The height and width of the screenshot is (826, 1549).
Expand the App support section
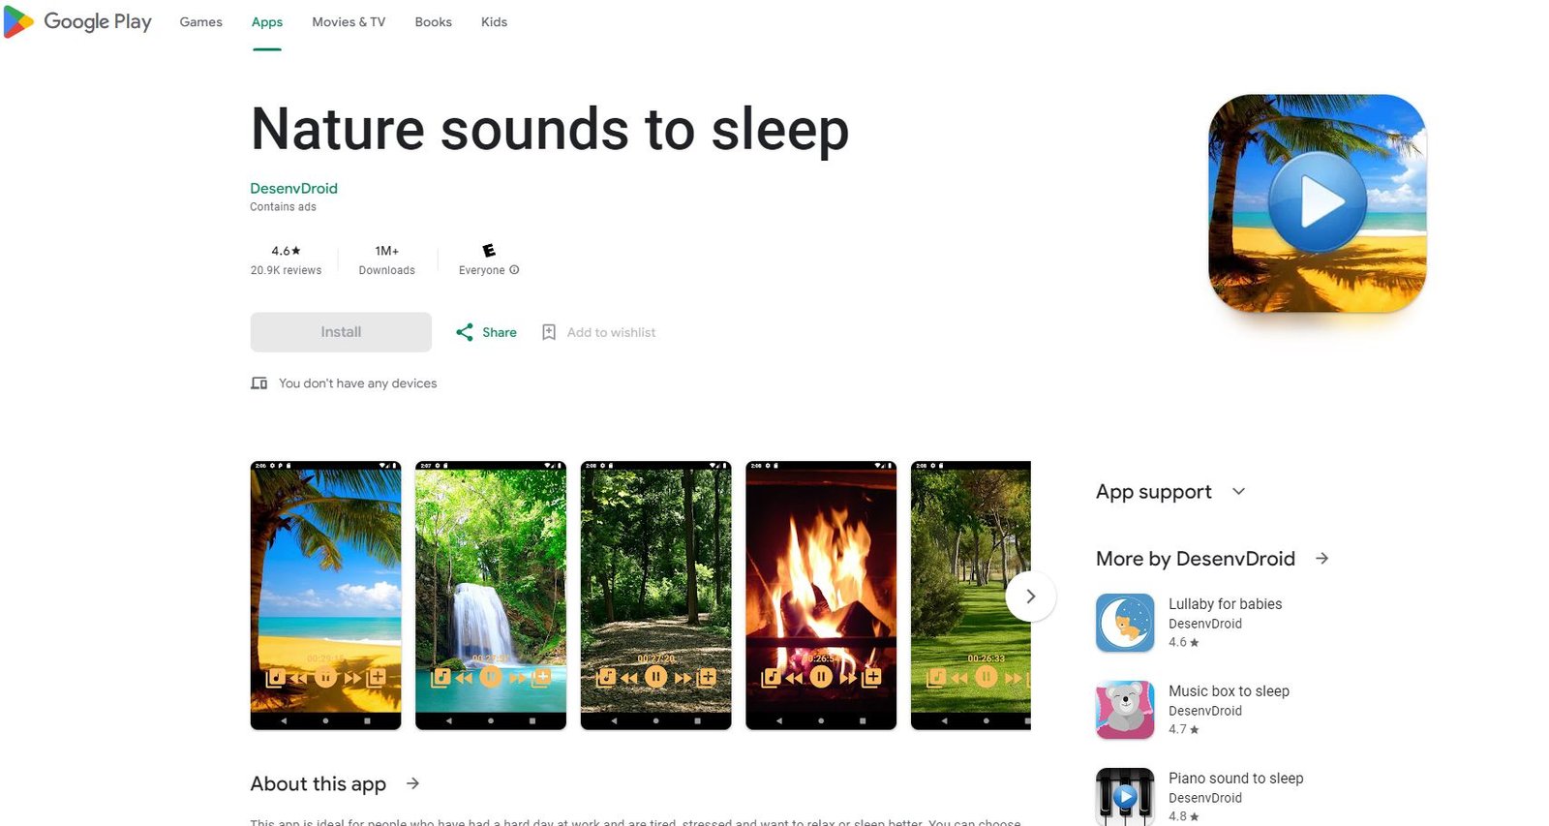pyautogui.click(x=1238, y=492)
